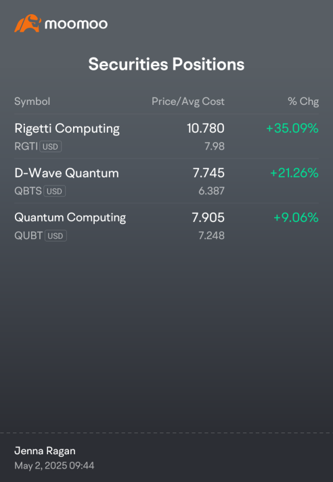The image size is (333, 482).
Task: Open the D-Wave Quantum position
Action: tap(166, 181)
